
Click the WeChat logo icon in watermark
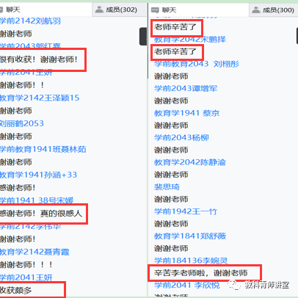tap(233, 285)
